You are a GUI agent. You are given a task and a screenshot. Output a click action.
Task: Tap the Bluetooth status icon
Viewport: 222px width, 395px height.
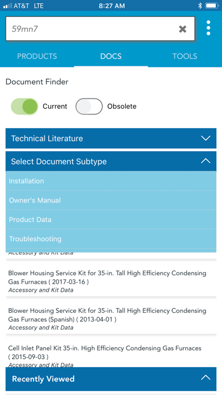point(200,6)
